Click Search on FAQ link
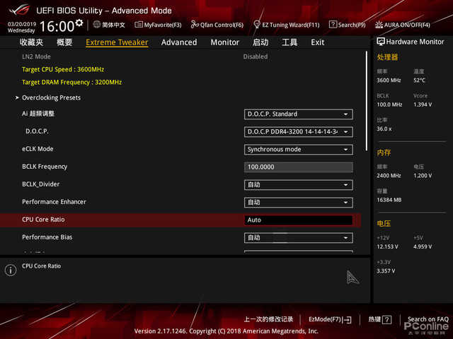This screenshot has width=453, height=339. (x=428, y=319)
